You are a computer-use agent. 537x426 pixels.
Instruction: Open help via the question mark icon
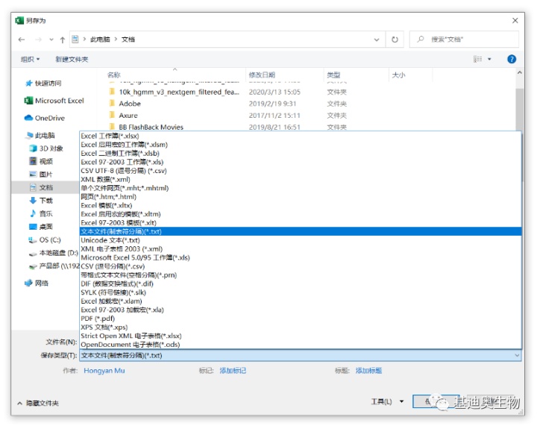tap(512, 59)
